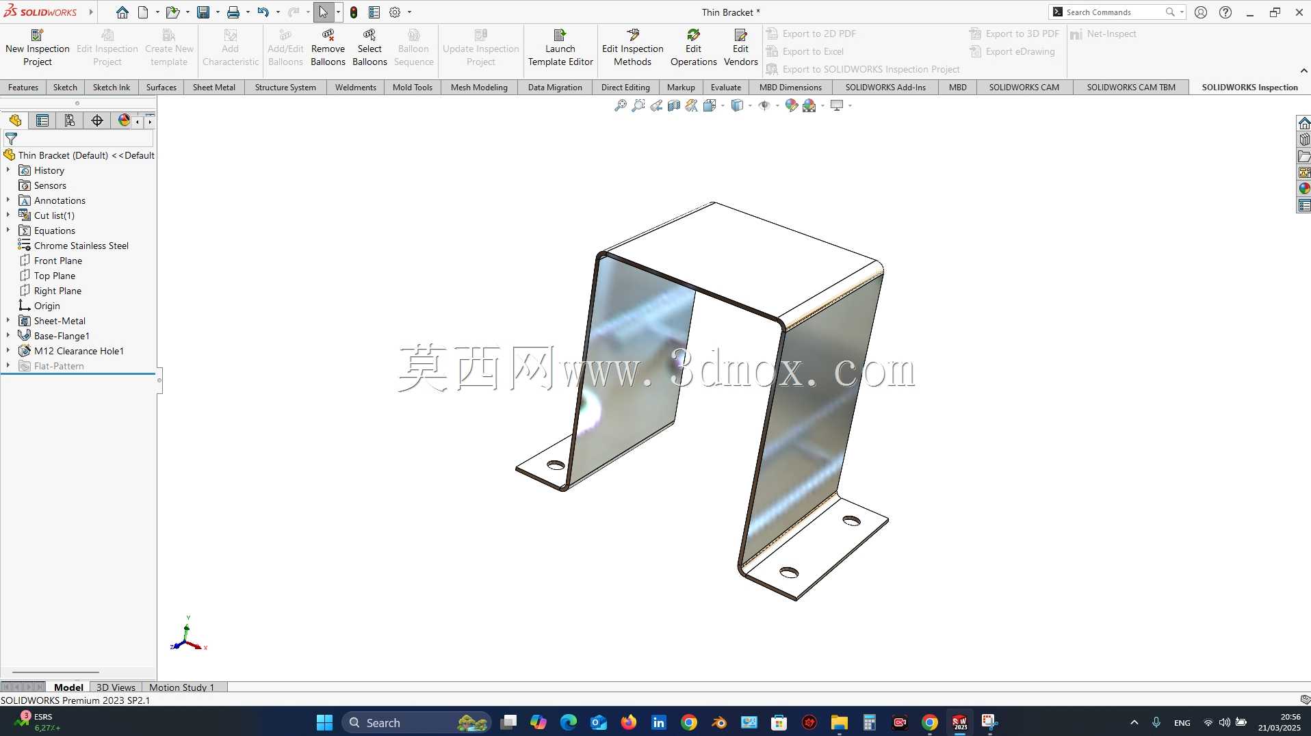
Task: Open Motion Study 1 tab
Action: (x=181, y=687)
